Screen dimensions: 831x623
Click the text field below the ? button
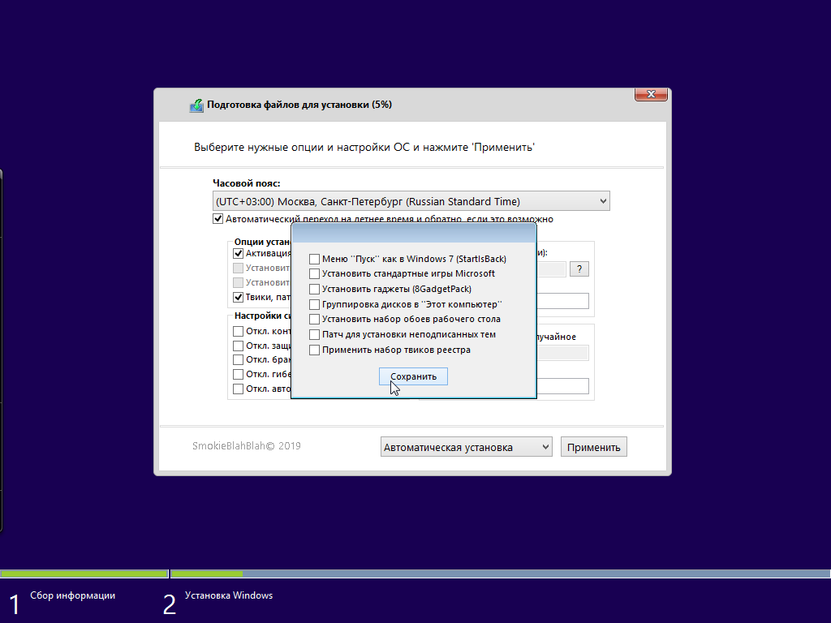coord(562,301)
